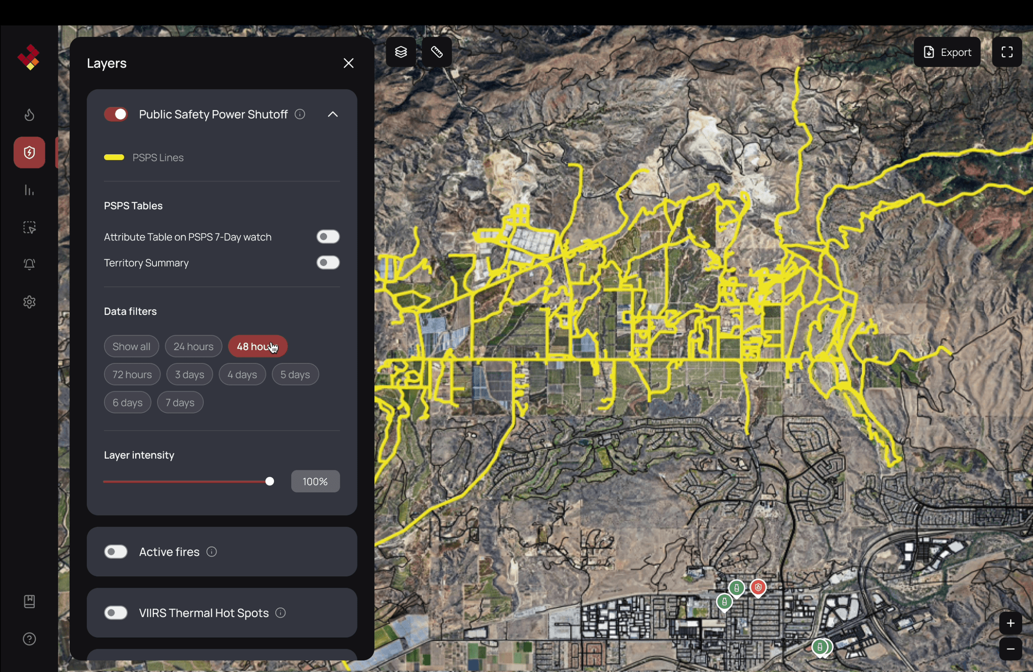1033x672 pixels.
Task: Open help question mark icon
Action: 29,639
